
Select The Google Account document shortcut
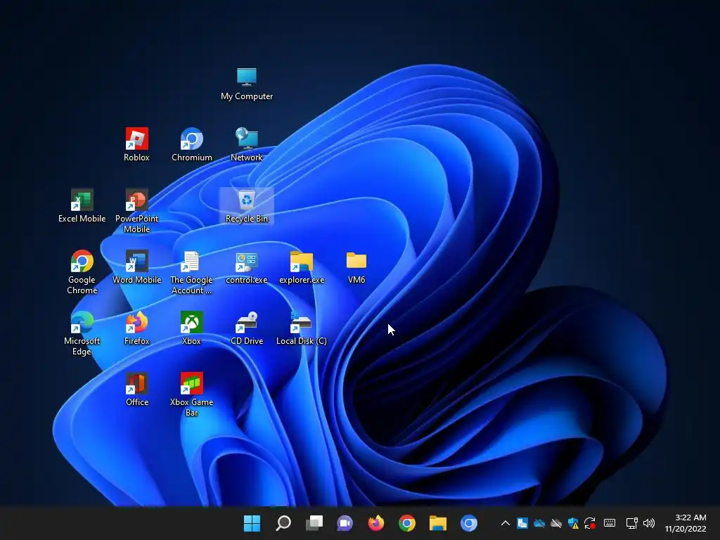[x=191, y=272]
